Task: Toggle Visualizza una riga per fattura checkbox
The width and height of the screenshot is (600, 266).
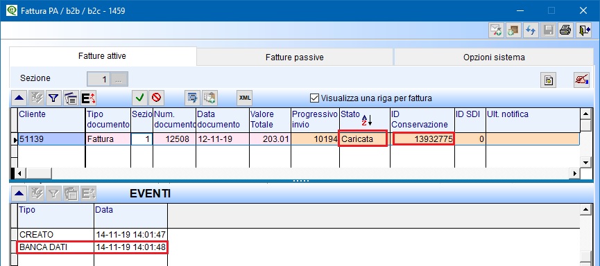Action: pyautogui.click(x=314, y=98)
